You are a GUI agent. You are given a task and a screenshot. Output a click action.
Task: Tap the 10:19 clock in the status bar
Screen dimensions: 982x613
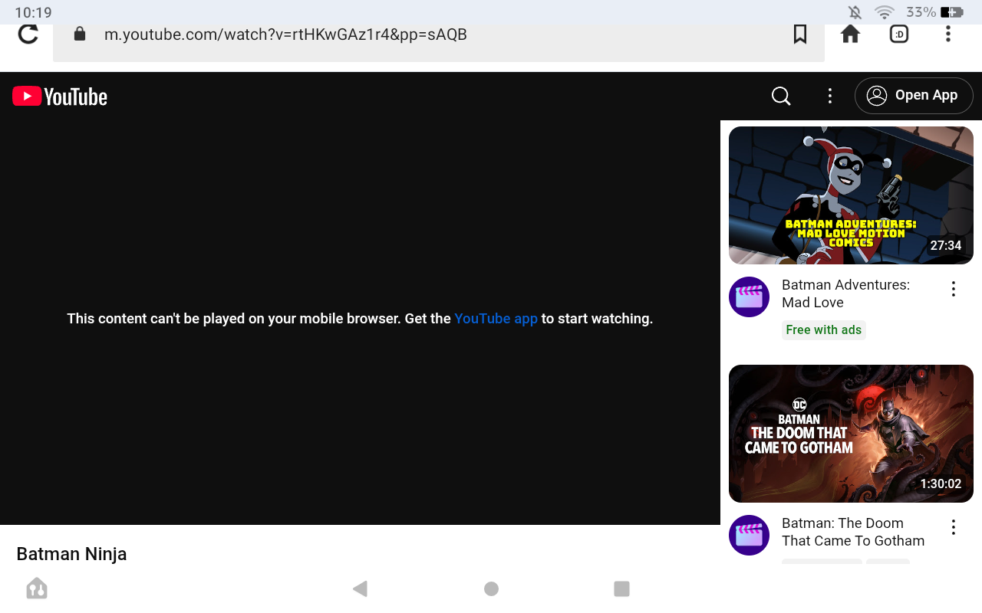[x=33, y=13]
